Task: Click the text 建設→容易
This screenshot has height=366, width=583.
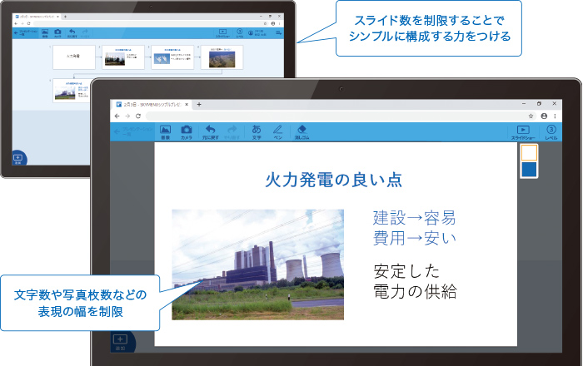Action: (414, 218)
